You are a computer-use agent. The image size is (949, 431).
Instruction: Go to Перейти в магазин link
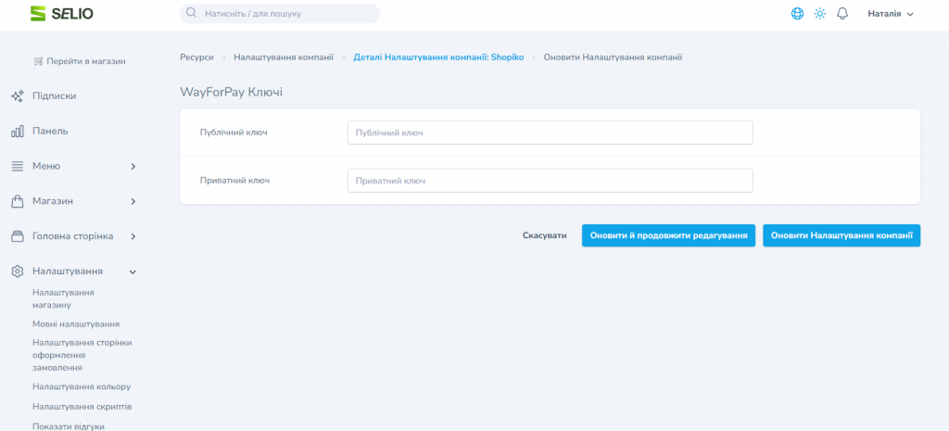pos(79,61)
